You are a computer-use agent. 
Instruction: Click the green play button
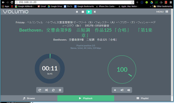click(89, 12)
